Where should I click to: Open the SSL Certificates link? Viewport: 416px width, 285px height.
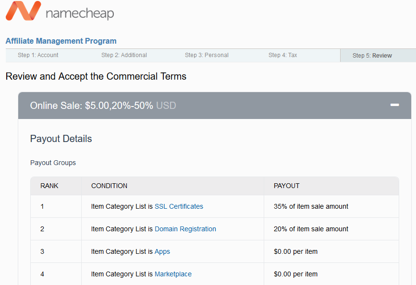click(x=179, y=206)
